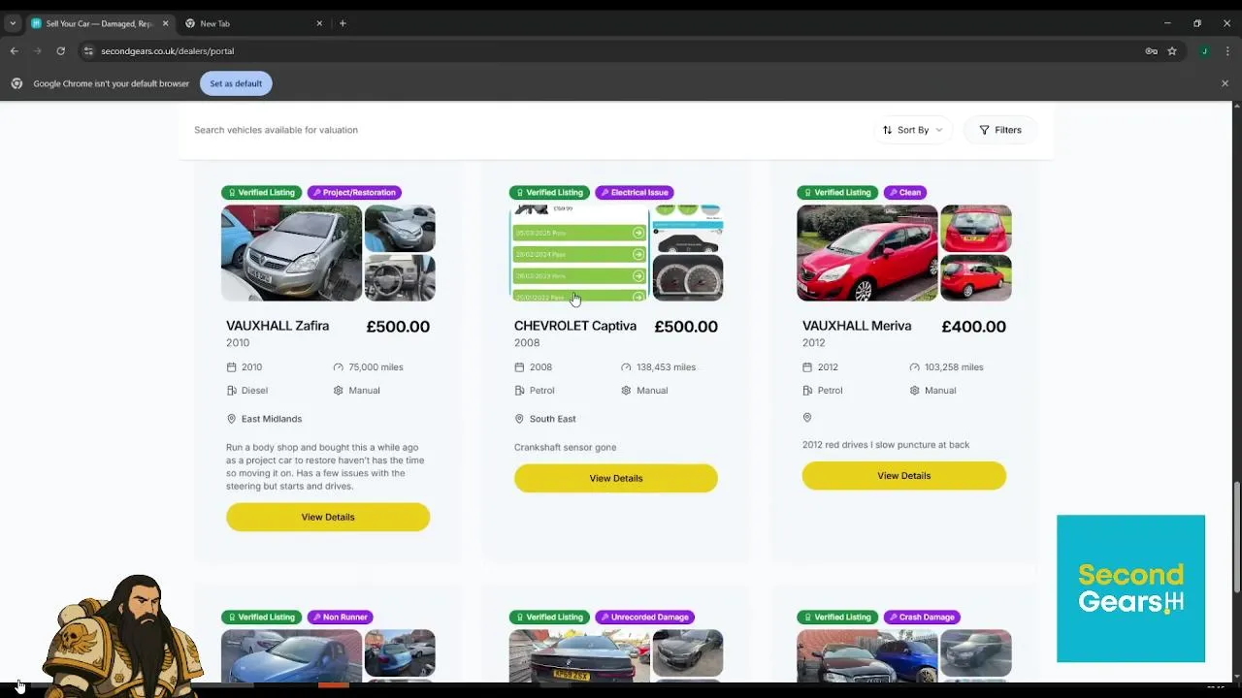Click location pin icon beside East Midlands

pyautogui.click(x=231, y=419)
